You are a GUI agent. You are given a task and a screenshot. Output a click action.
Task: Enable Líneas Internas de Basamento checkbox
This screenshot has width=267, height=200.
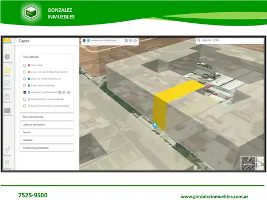click(24, 72)
